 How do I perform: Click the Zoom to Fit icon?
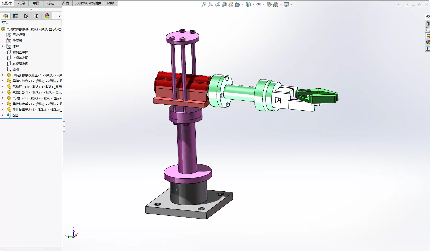tap(204, 4)
